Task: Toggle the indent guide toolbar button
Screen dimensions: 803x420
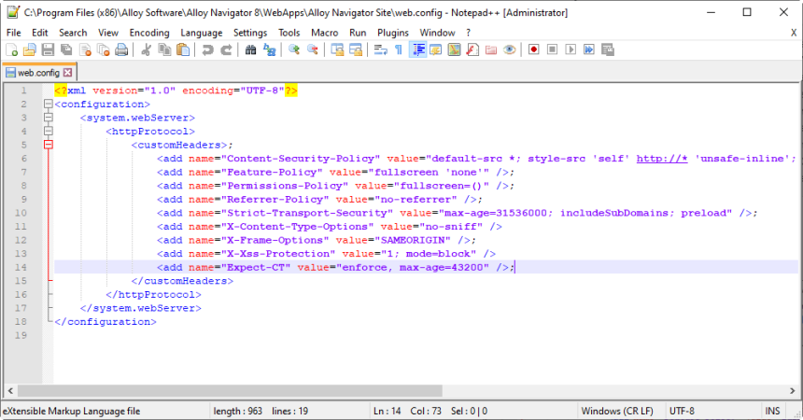Action: click(417, 50)
